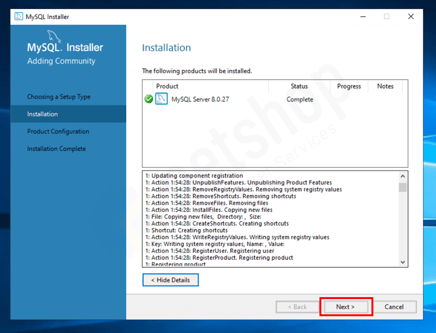Select the MySQL Server product icon
This screenshot has width=436, height=333.
click(161, 98)
